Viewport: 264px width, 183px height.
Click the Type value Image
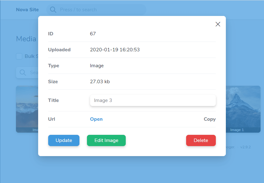pos(97,66)
